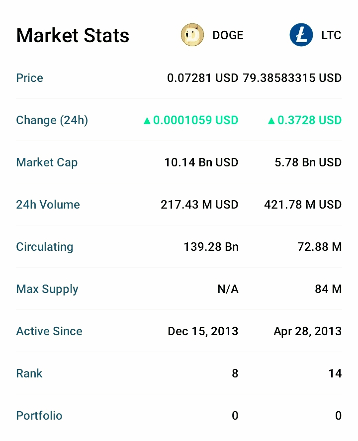Screen dimensions: 358x441
Task: Select LTC 24h volume 421.78 M USD
Action: pos(303,205)
